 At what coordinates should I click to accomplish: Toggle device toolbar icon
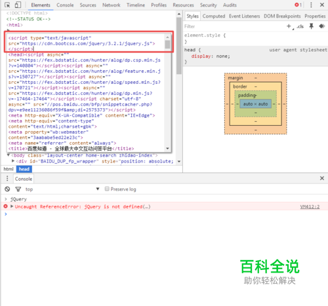(18, 5)
